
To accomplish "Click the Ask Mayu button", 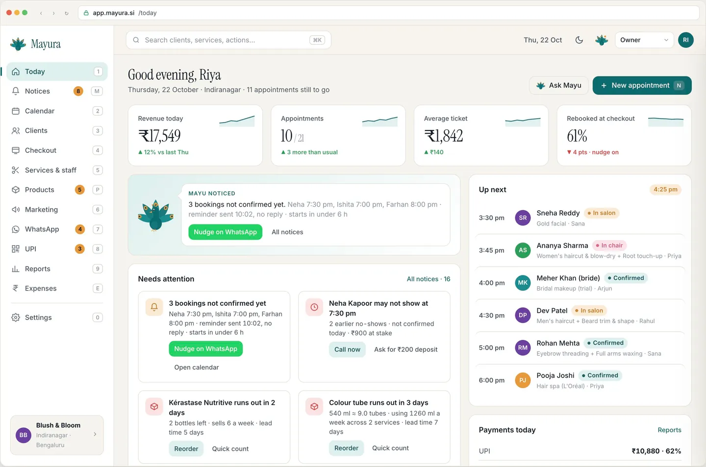I will (x=559, y=85).
